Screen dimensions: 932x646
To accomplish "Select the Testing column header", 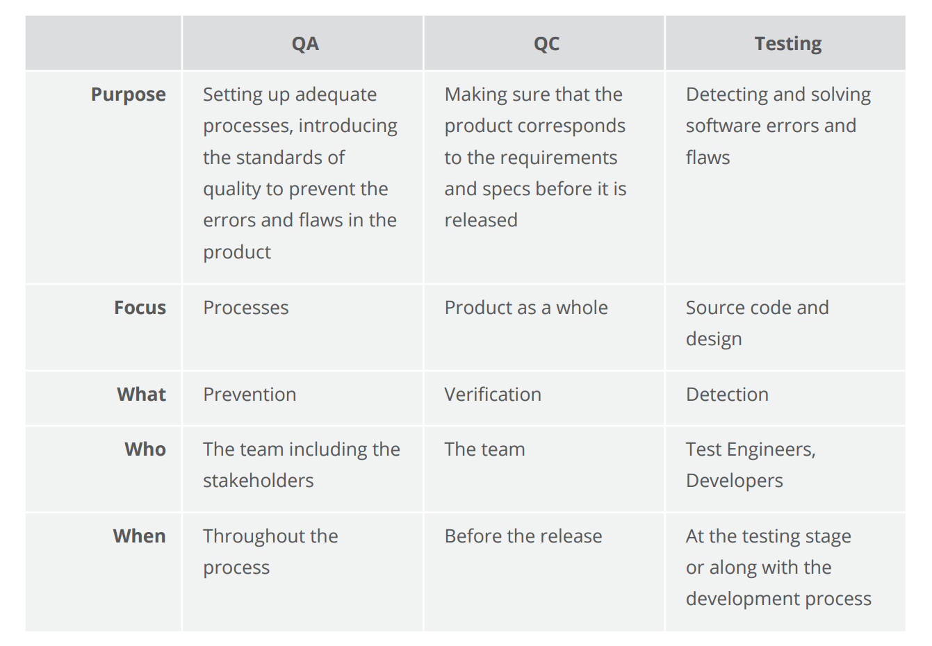I will click(x=787, y=44).
